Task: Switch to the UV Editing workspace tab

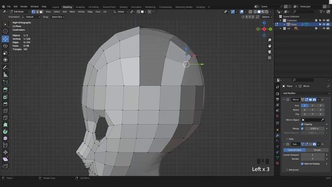Action: [x=93, y=7]
